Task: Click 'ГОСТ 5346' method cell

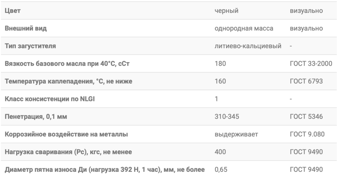Action: 306,117
